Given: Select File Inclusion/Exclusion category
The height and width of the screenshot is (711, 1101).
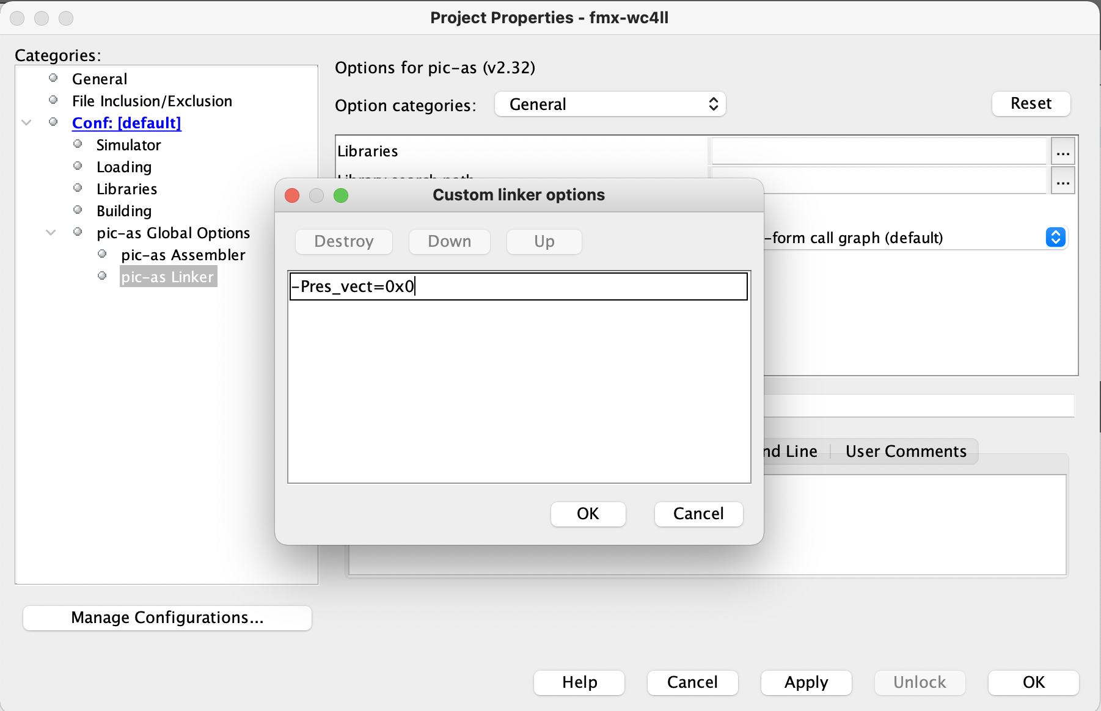Looking at the screenshot, I should 152,101.
